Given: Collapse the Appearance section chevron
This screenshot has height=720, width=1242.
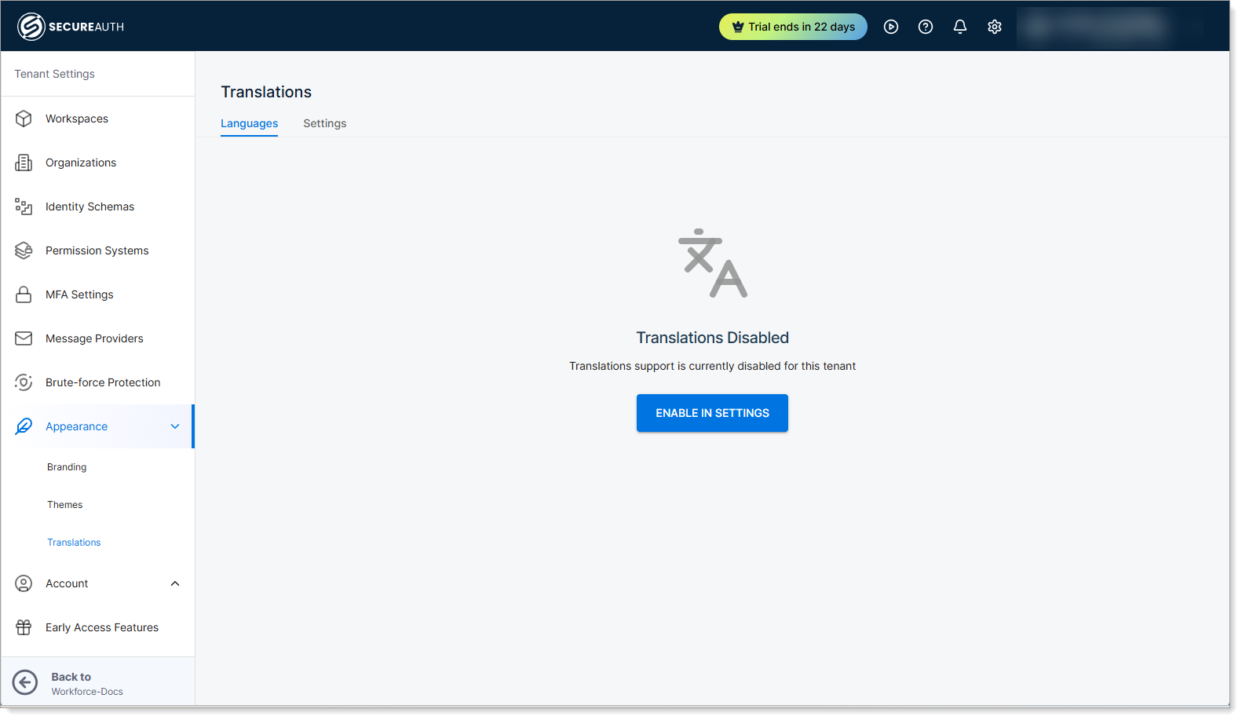Looking at the screenshot, I should [x=175, y=426].
